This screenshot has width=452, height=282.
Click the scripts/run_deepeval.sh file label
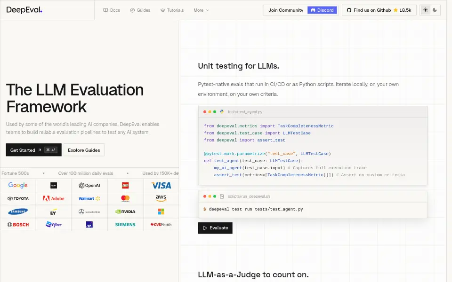249,196
